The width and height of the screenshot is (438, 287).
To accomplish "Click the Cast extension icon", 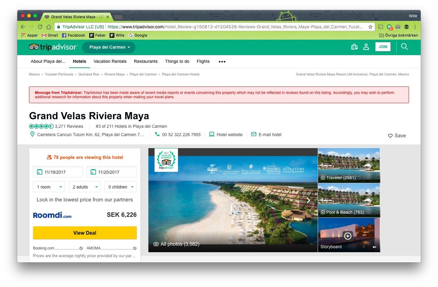I will click(x=381, y=27).
